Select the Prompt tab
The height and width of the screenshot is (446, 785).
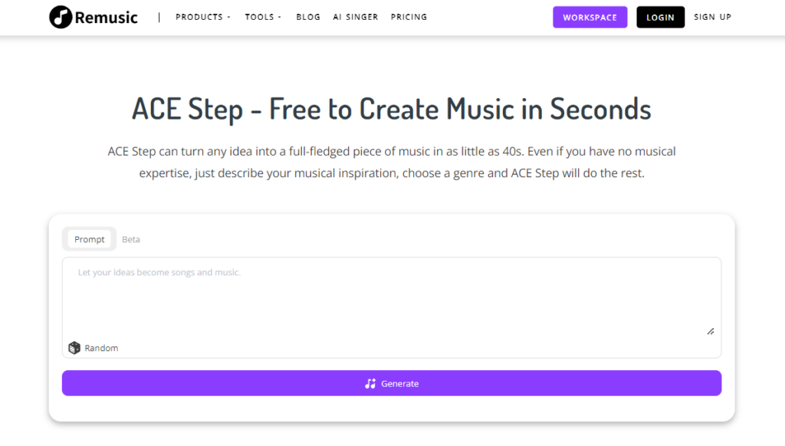tap(89, 239)
